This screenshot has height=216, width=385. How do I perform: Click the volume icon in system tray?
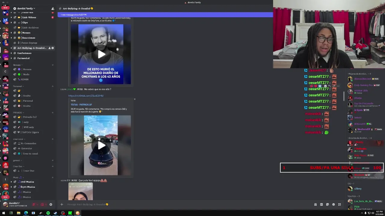(373, 213)
